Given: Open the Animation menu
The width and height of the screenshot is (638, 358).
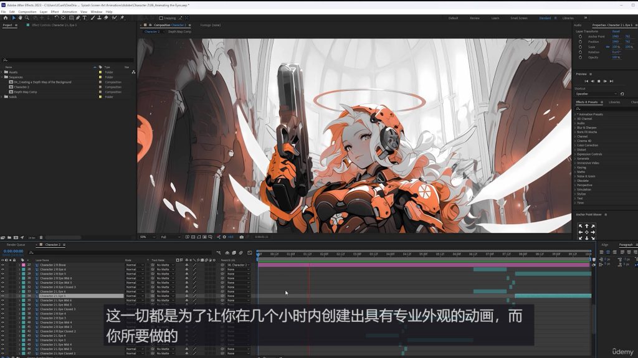Looking at the screenshot, I should 70,12.
